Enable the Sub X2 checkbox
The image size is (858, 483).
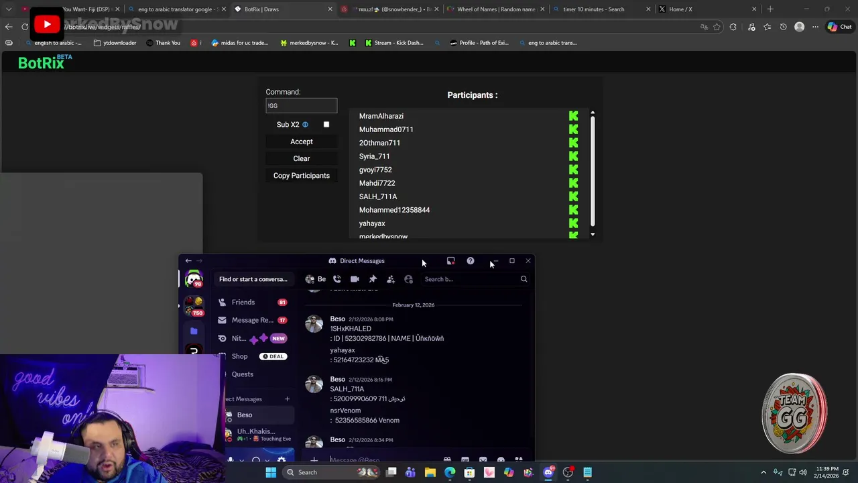click(326, 125)
